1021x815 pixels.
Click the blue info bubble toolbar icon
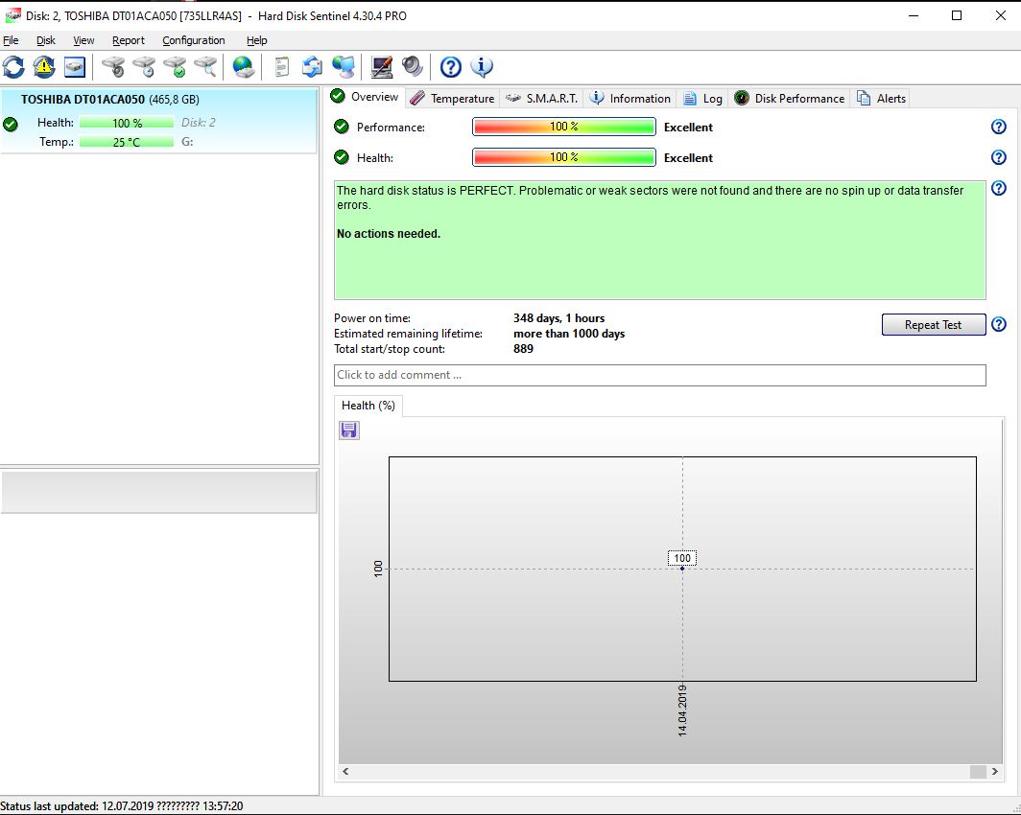[482, 67]
